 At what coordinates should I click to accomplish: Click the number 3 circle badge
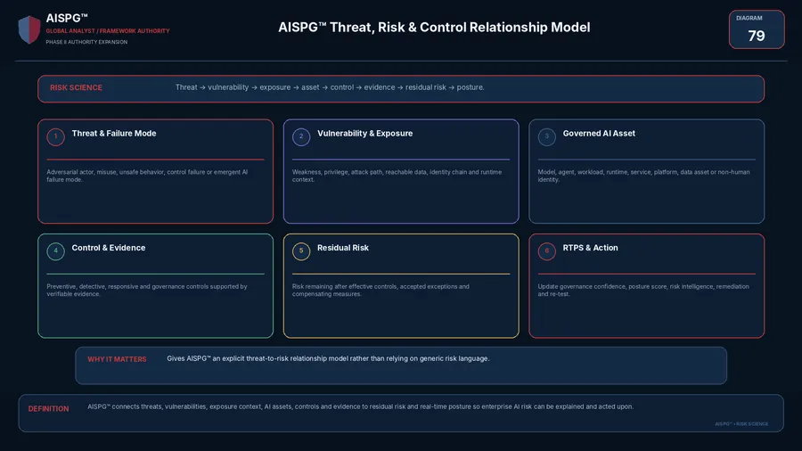[x=547, y=136]
